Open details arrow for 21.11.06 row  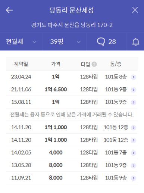pos(134,90)
